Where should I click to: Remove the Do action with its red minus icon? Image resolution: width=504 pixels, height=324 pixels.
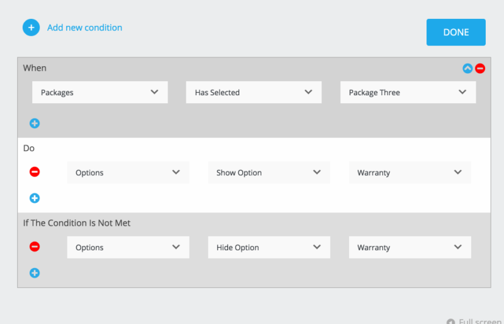[35, 172]
